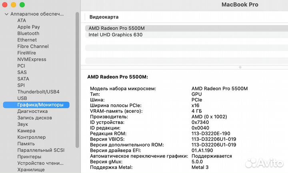Open the Устройство чтения entry

coord(40,163)
